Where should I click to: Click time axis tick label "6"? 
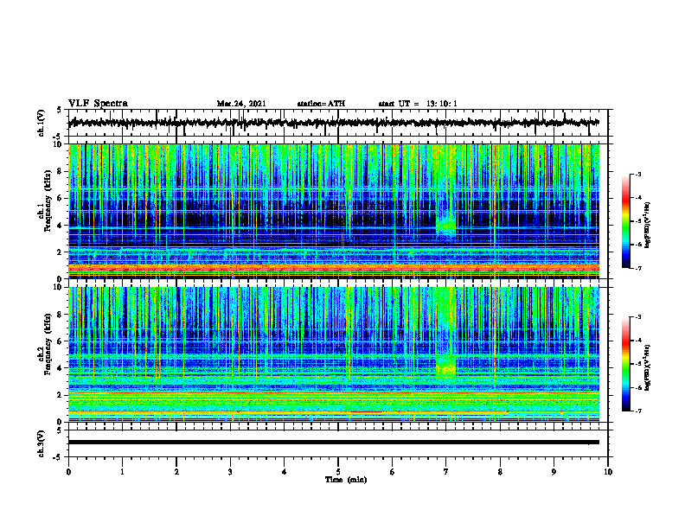pos(393,472)
